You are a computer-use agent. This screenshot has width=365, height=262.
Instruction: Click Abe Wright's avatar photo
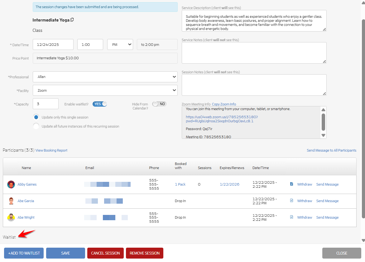[x=11, y=217]
